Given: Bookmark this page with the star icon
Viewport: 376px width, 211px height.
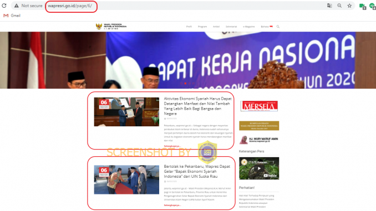Looking at the screenshot, I should 349,6.
